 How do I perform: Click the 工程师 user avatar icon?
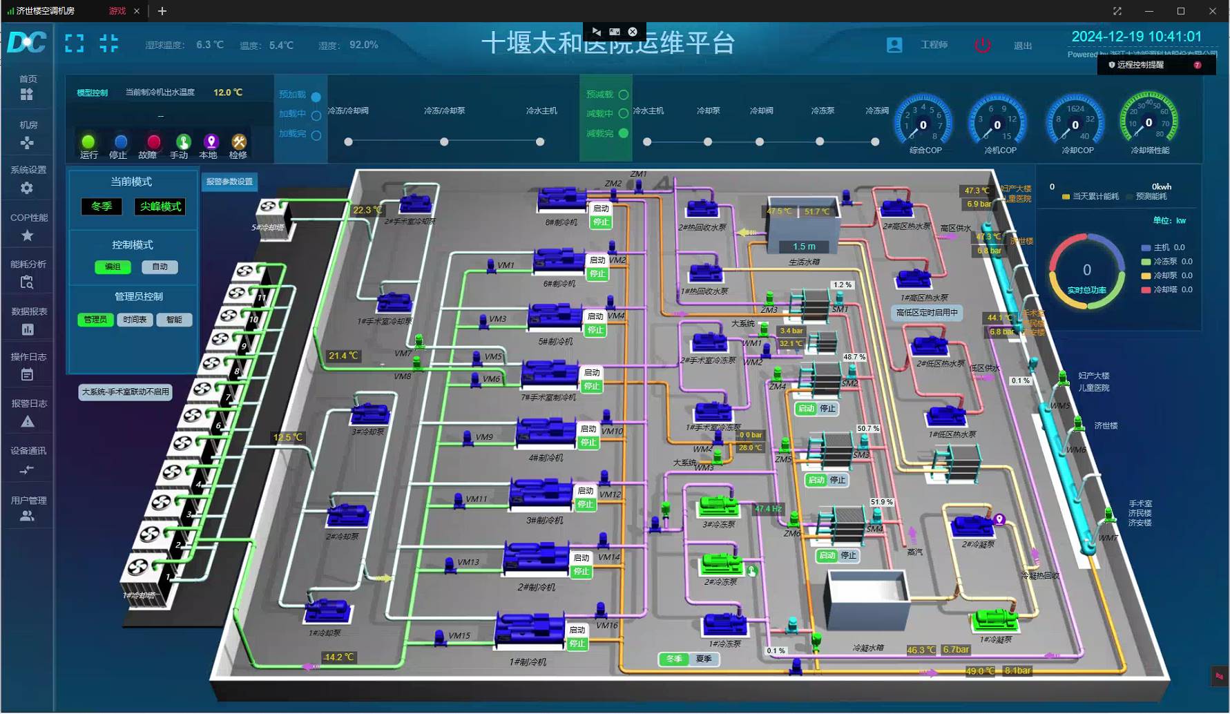[894, 45]
